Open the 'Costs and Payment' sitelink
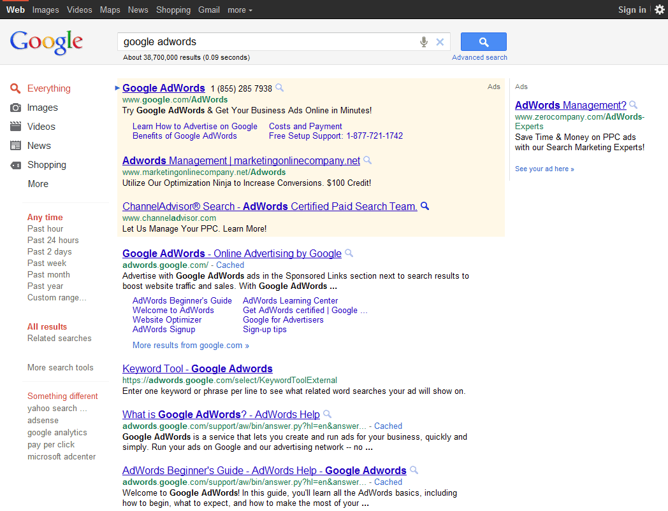 point(305,127)
